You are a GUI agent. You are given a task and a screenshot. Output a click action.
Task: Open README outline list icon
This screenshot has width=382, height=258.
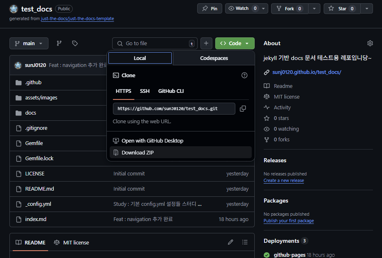(245, 242)
